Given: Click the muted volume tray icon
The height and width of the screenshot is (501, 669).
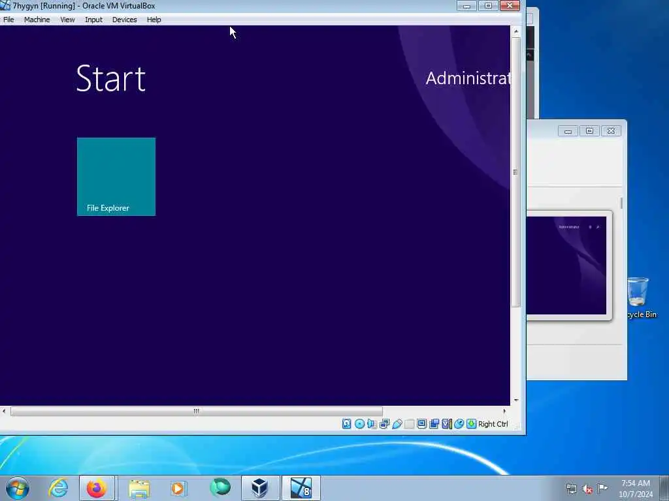Looking at the screenshot, I should coord(587,489).
